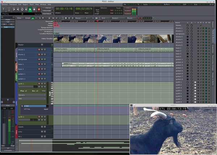Screen dimensions: 217x155
Task: Click the Feedback alert button
Action: [x=128, y=14]
